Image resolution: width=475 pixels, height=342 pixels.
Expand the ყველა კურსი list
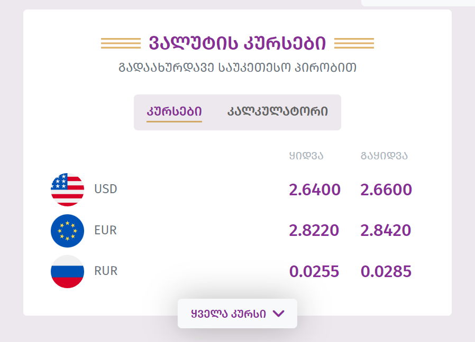click(237, 313)
